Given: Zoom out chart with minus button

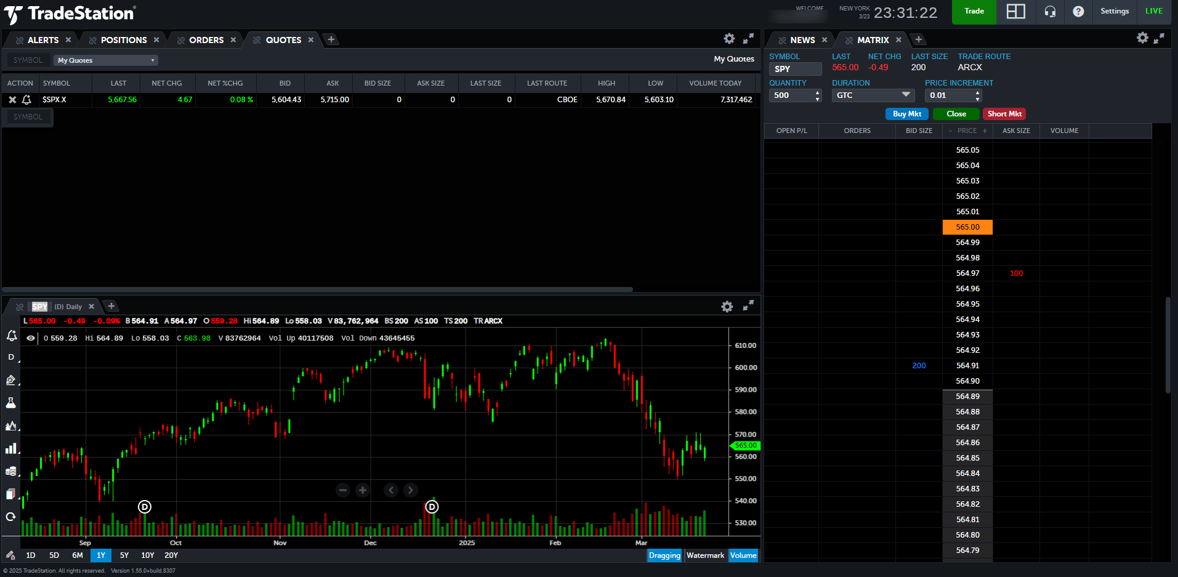Looking at the screenshot, I should click(x=343, y=490).
